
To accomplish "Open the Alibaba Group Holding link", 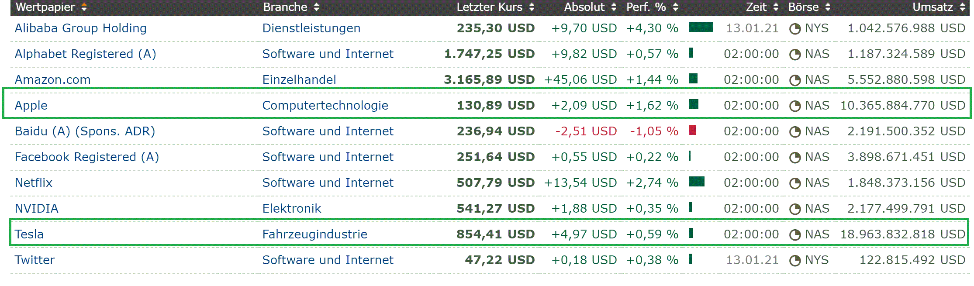I will [x=80, y=28].
